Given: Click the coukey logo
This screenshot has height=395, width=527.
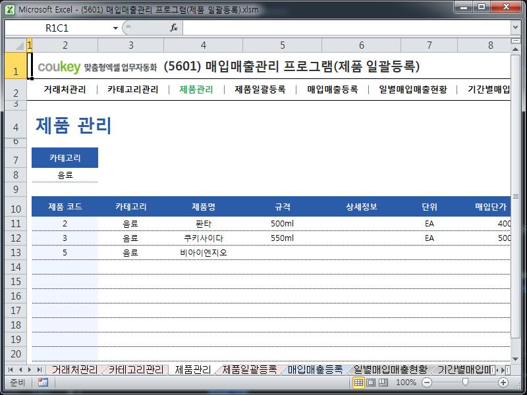Looking at the screenshot, I should point(59,67).
